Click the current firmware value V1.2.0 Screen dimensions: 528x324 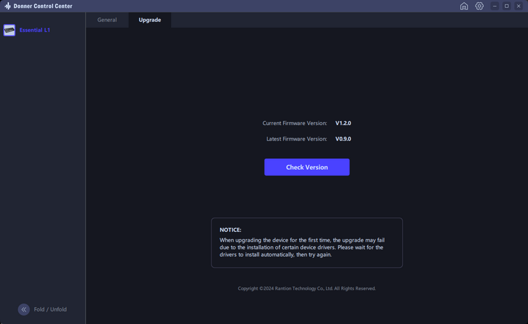(343, 123)
